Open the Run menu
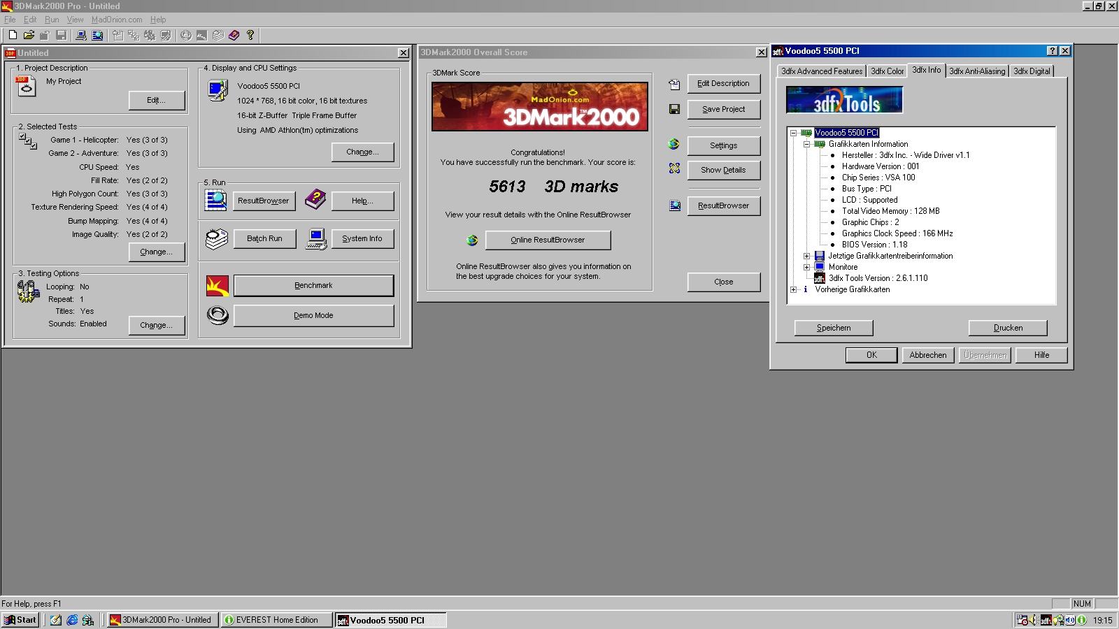 [x=52, y=20]
